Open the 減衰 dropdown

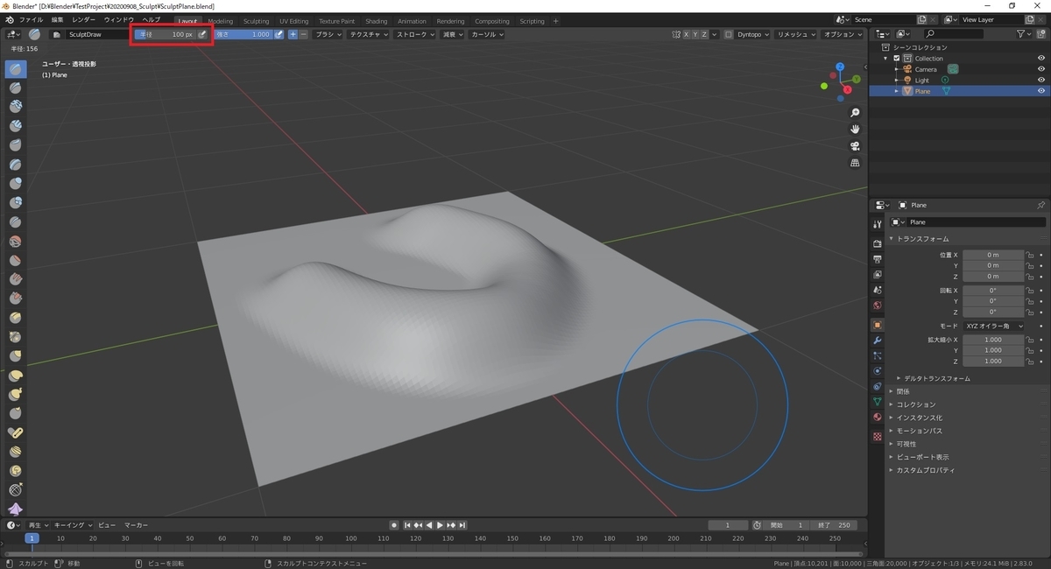tap(453, 34)
